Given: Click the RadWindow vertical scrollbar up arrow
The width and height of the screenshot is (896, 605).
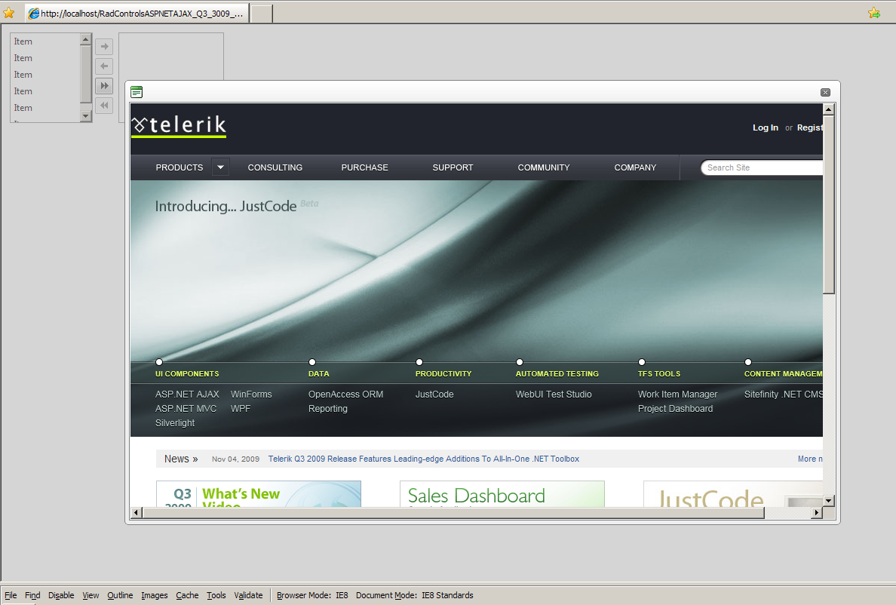Looking at the screenshot, I should [x=829, y=109].
